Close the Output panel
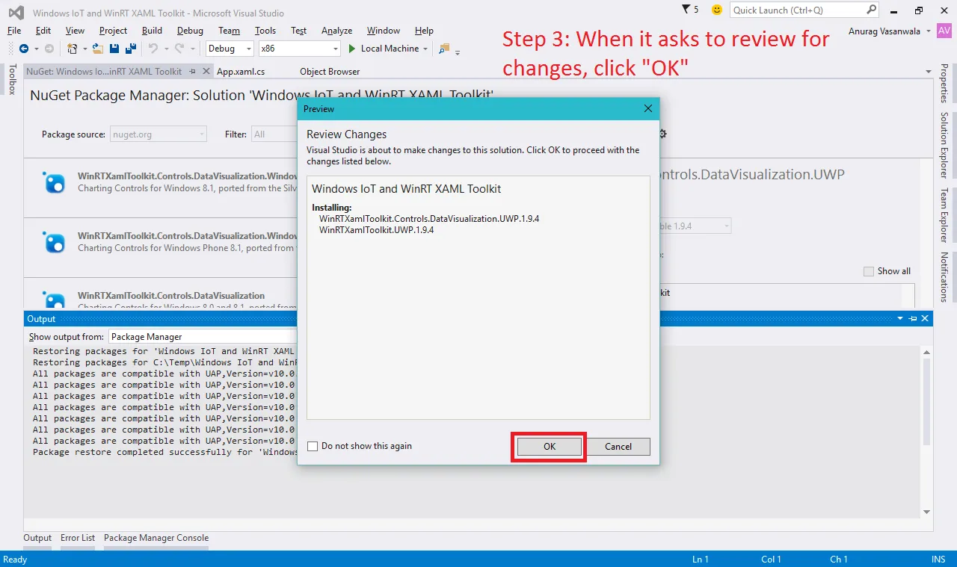 925,318
